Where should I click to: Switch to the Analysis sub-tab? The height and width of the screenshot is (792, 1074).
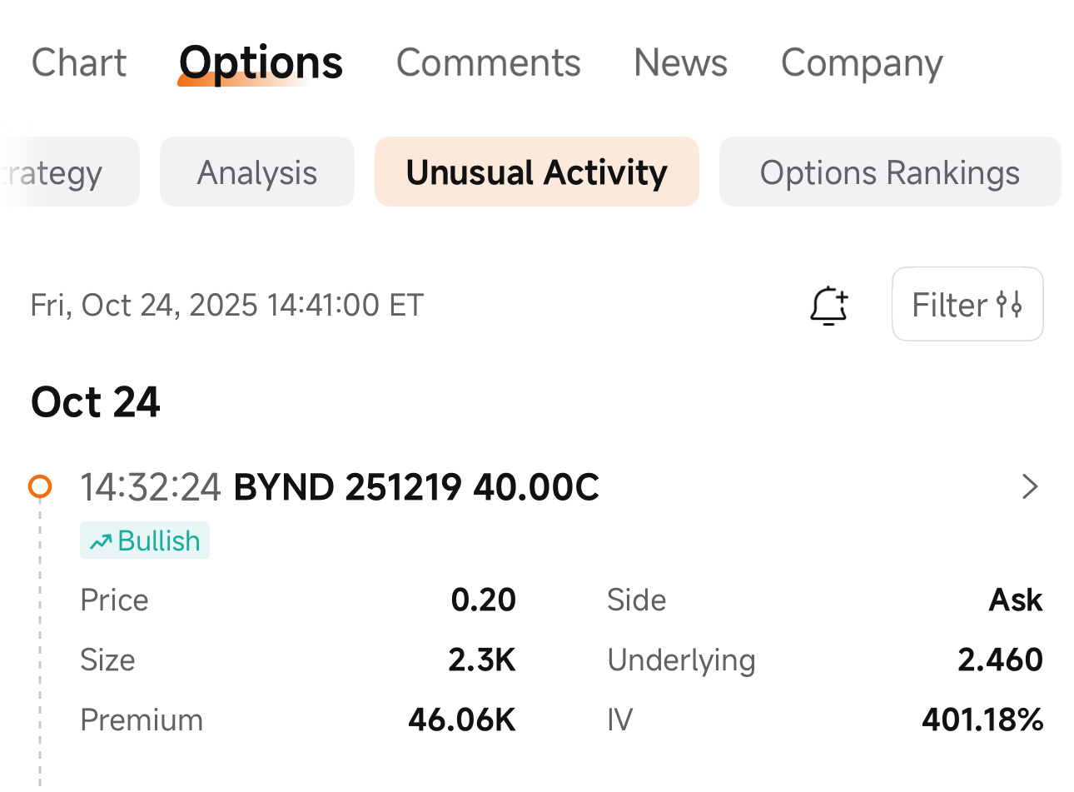point(257,172)
